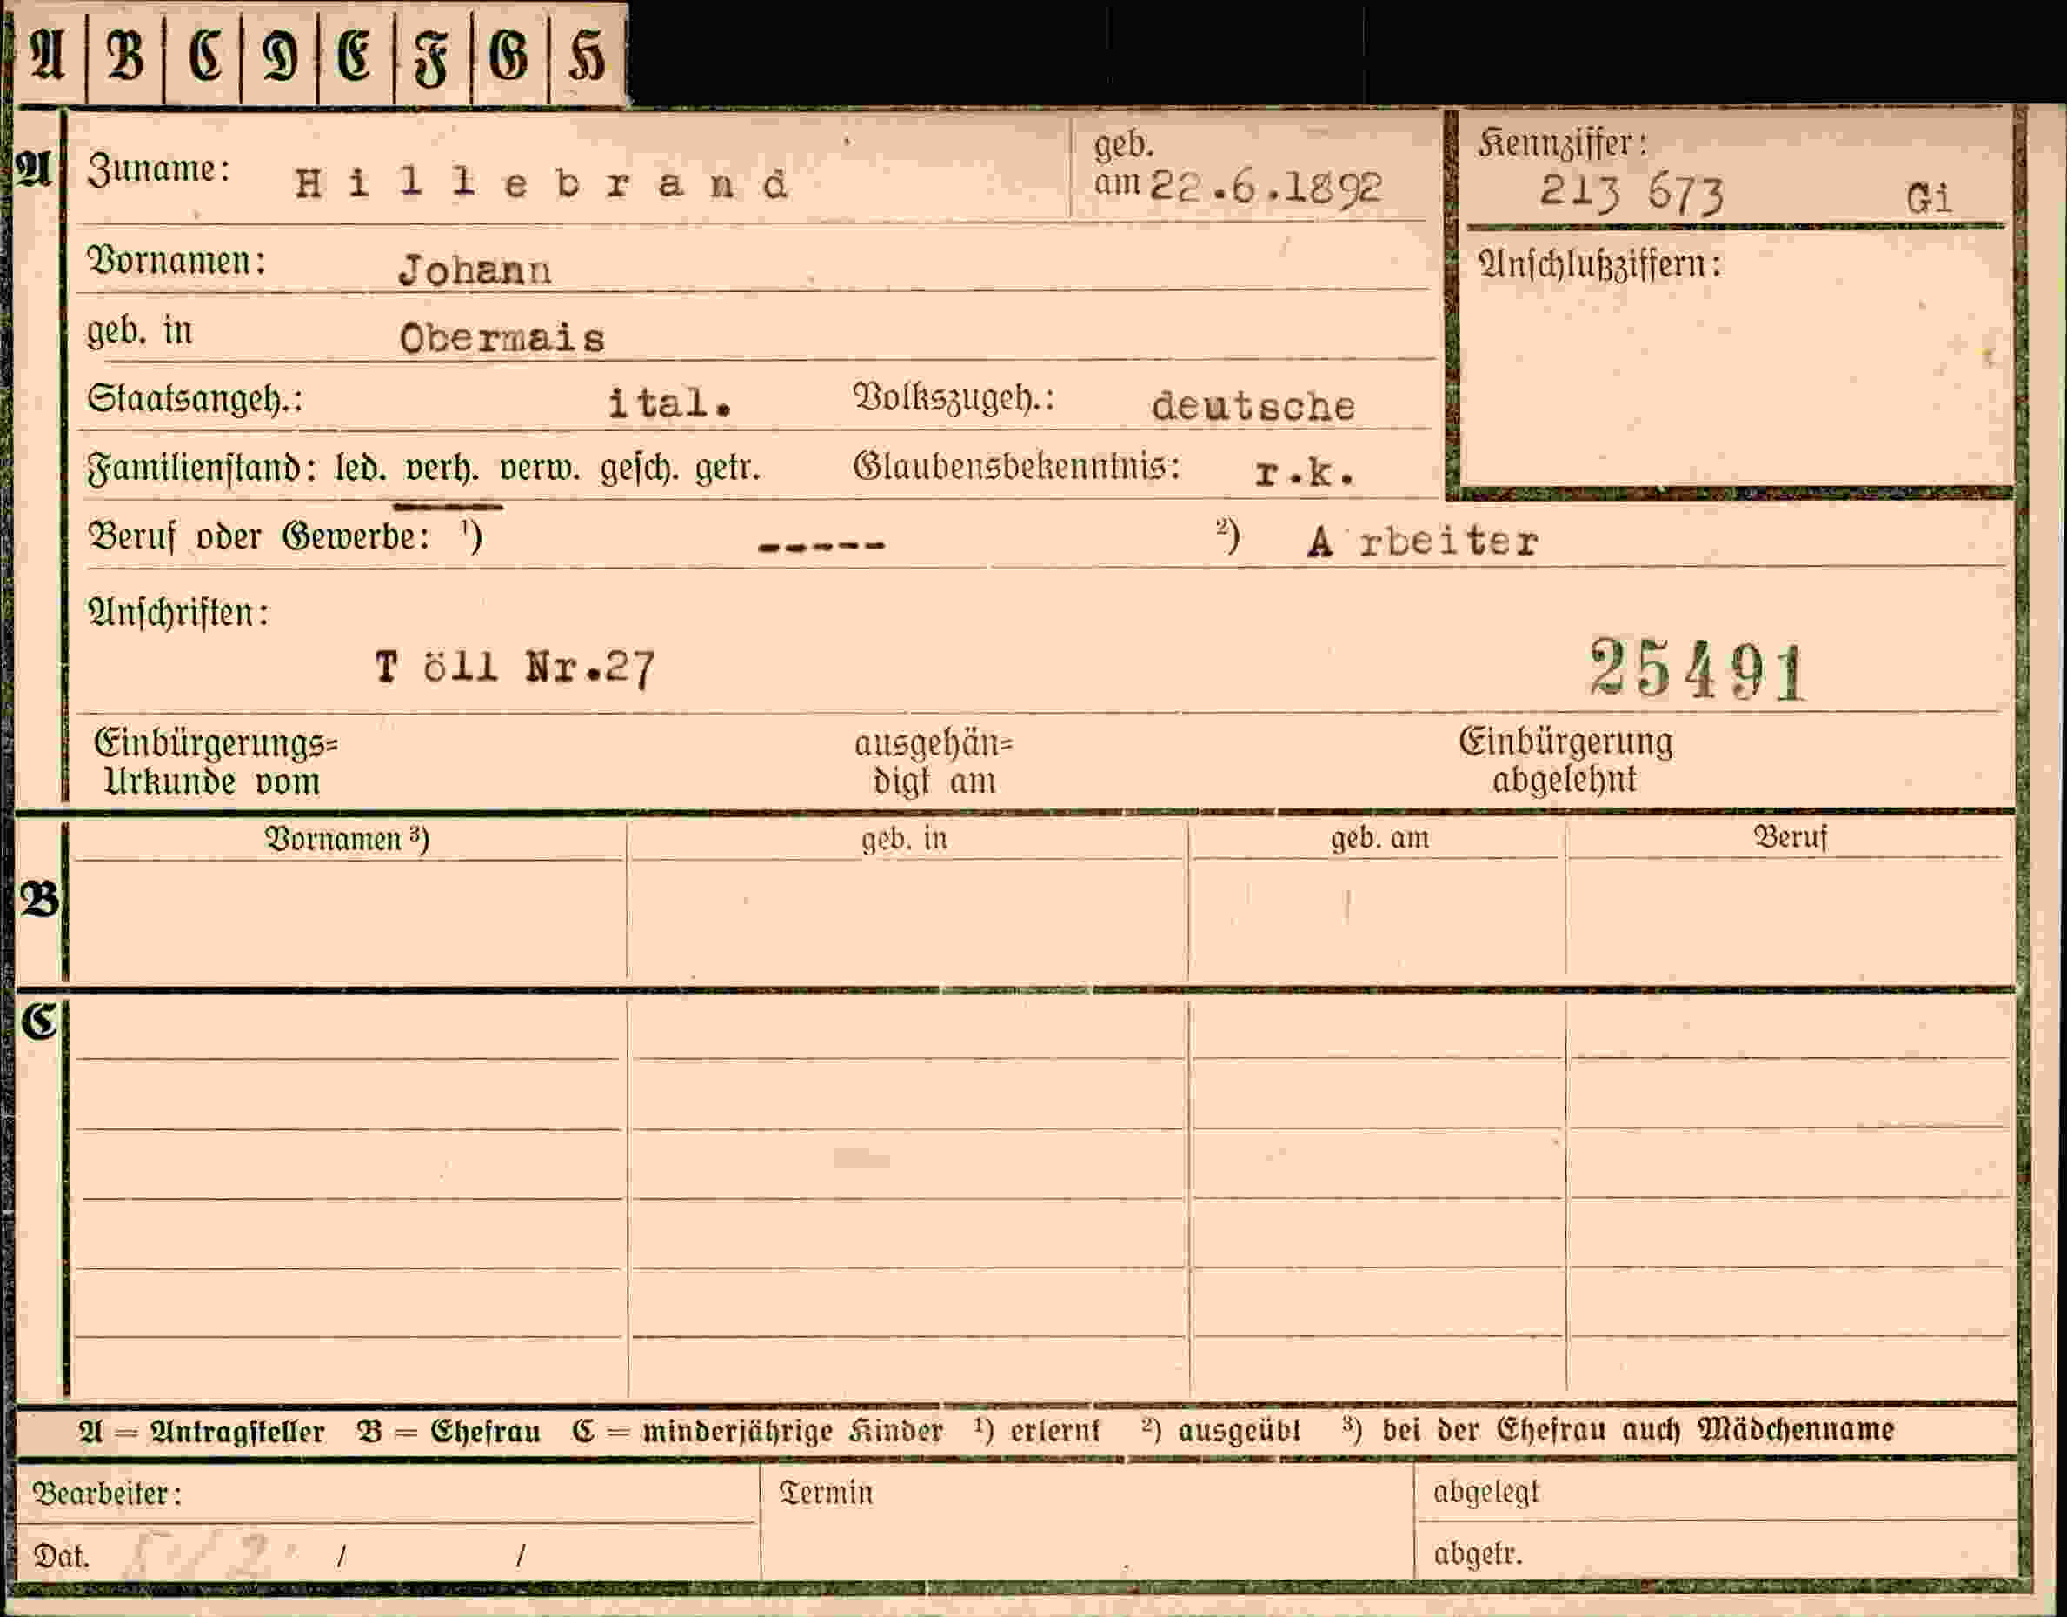This screenshot has width=2067, height=1617.
Task: Click the section C side marker
Action: (x=39, y=1021)
